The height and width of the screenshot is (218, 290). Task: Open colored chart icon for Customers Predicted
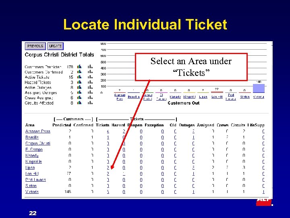79,67
